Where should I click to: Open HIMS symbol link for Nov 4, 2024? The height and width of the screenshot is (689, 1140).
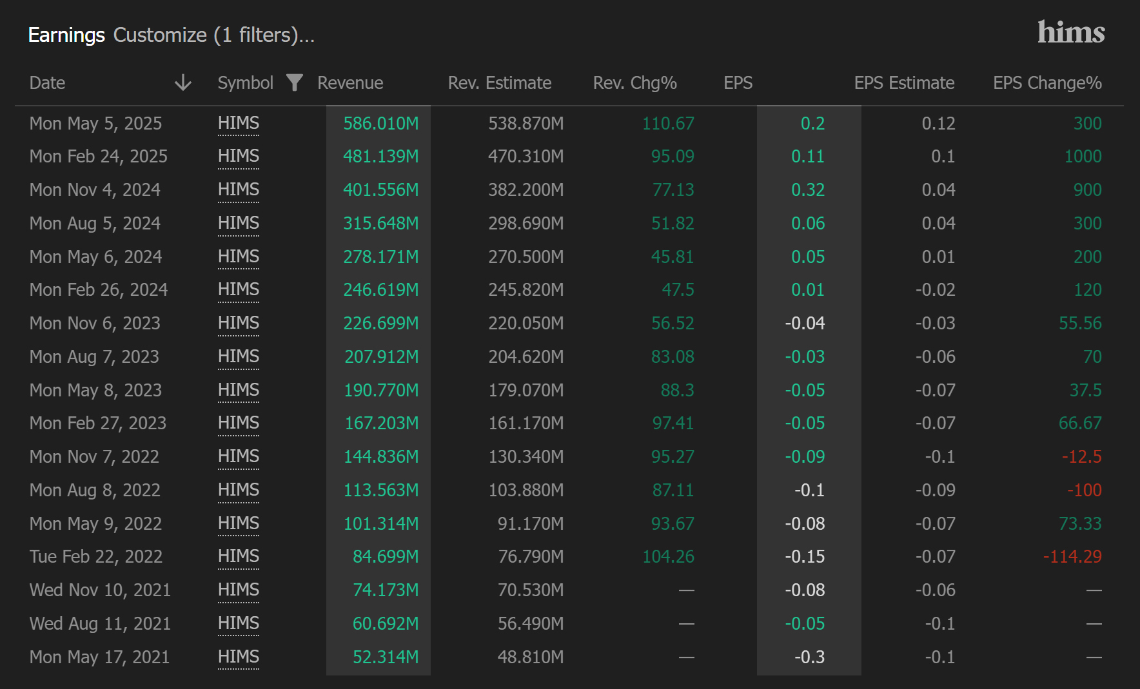[239, 189]
